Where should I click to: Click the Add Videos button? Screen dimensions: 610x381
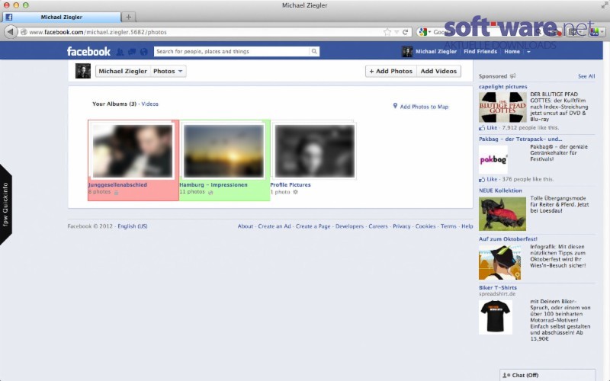click(439, 71)
